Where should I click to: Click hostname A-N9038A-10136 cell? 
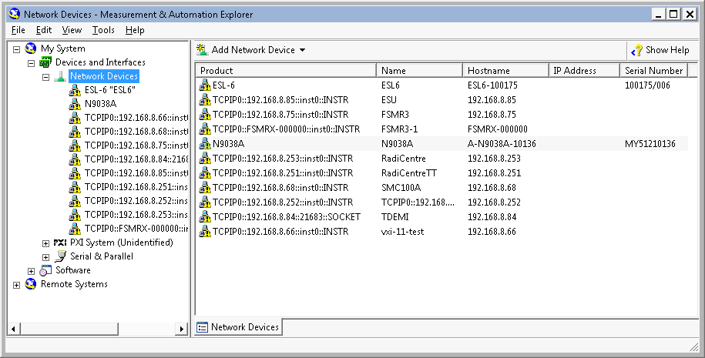[502, 144]
